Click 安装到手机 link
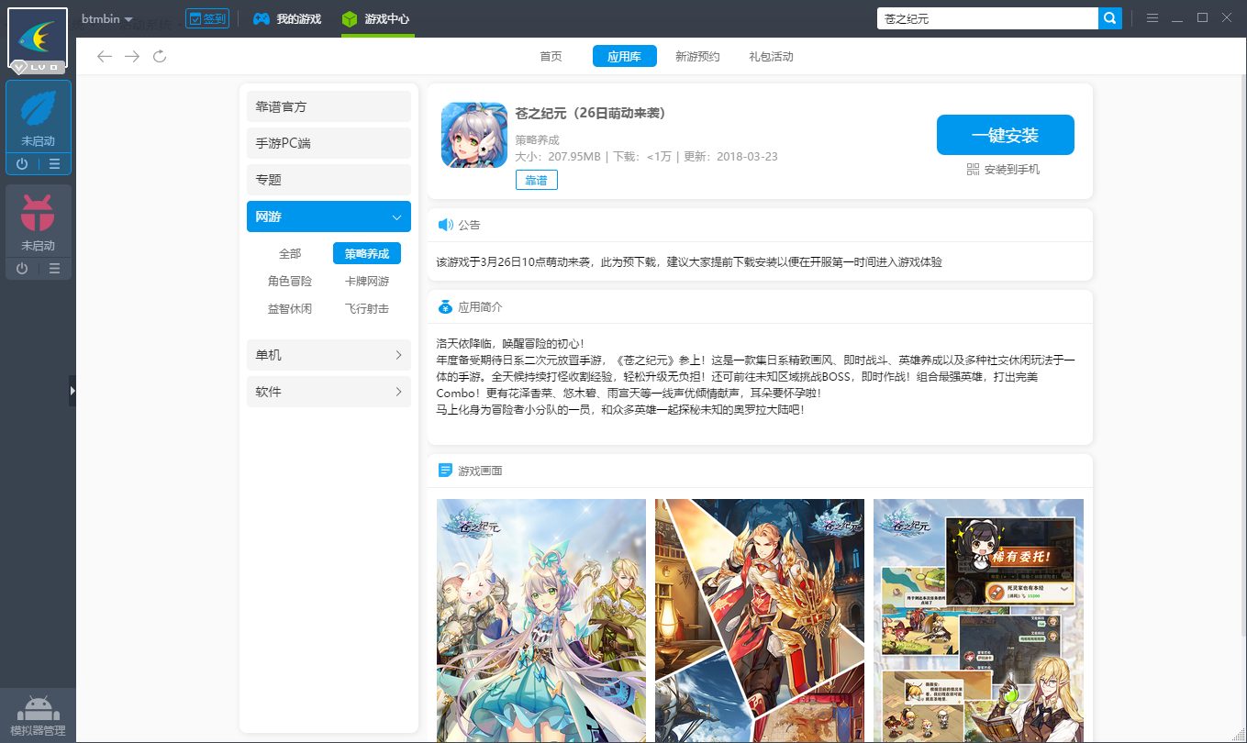Image resolution: width=1247 pixels, height=743 pixels. coord(1012,170)
